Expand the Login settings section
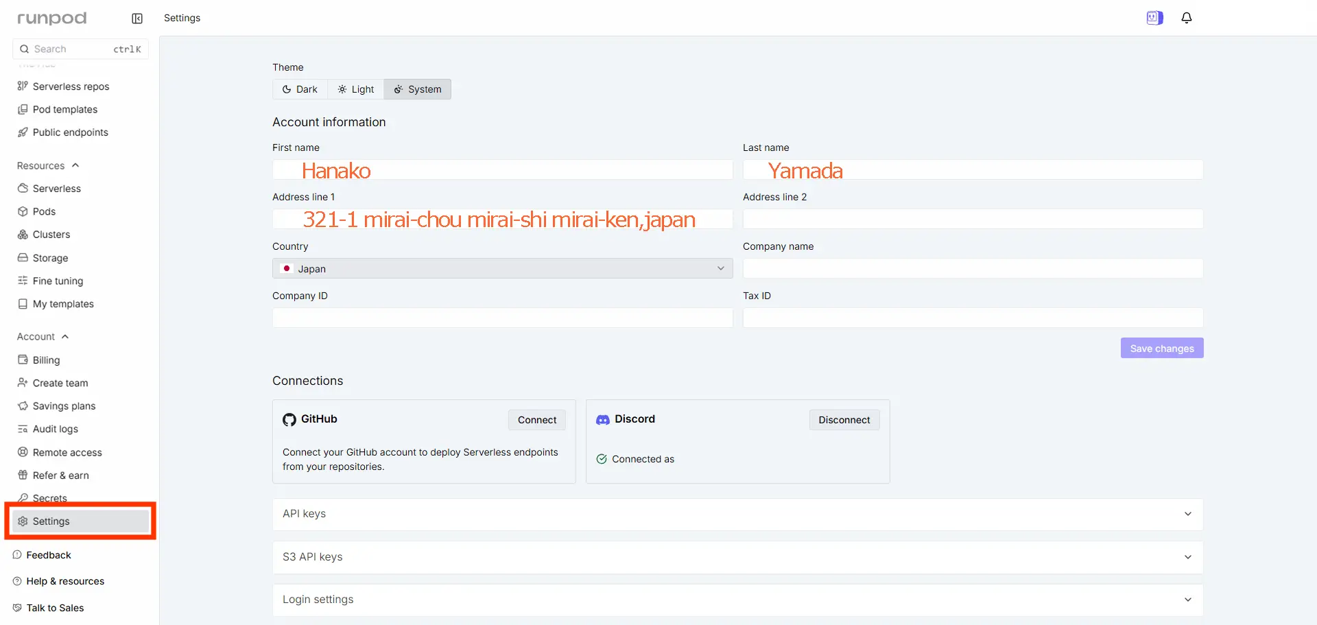Screen dimensions: 1317x625 point(737,600)
